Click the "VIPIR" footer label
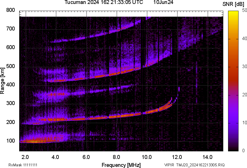247x168 pixels. click(169, 165)
